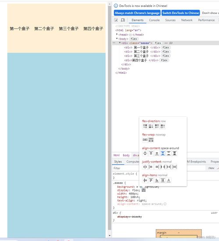Set flex-direction to column-reverse

[162, 126]
